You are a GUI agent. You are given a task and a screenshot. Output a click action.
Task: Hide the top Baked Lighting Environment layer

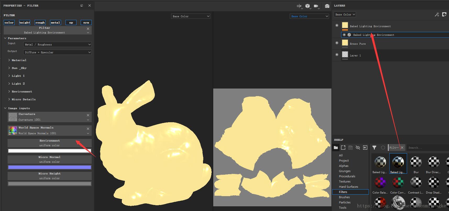[x=337, y=25]
